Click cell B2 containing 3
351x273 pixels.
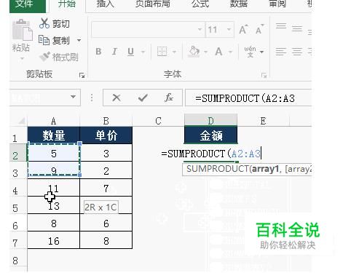(106, 153)
